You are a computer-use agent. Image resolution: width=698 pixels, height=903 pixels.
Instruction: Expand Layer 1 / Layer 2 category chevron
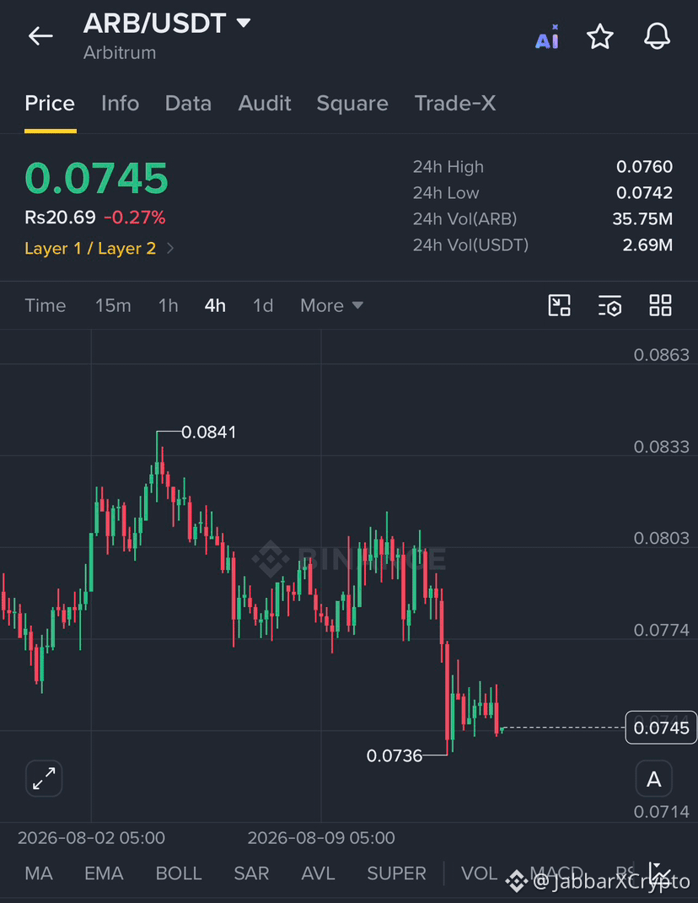170,248
